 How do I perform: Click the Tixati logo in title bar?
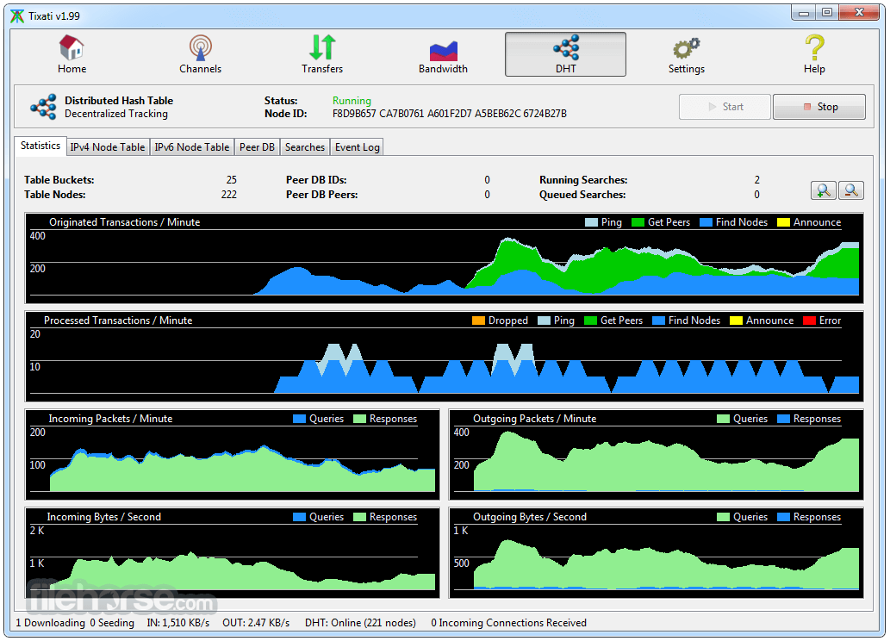tap(17, 16)
